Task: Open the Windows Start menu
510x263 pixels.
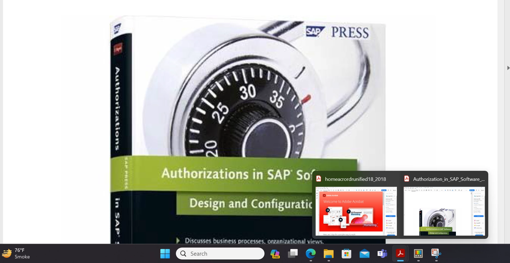Action: [165, 254]
